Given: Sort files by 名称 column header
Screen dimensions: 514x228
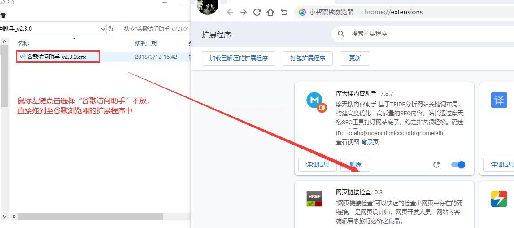Looking at the screenshot, I should point(23,43).
